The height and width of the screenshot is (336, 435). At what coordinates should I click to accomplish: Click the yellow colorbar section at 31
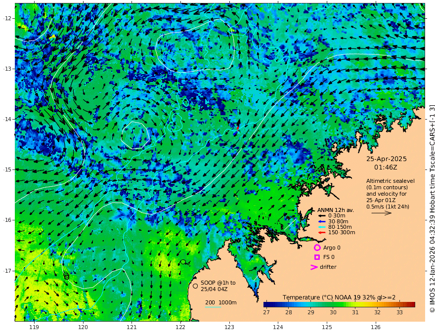click(x=355, y=304)
